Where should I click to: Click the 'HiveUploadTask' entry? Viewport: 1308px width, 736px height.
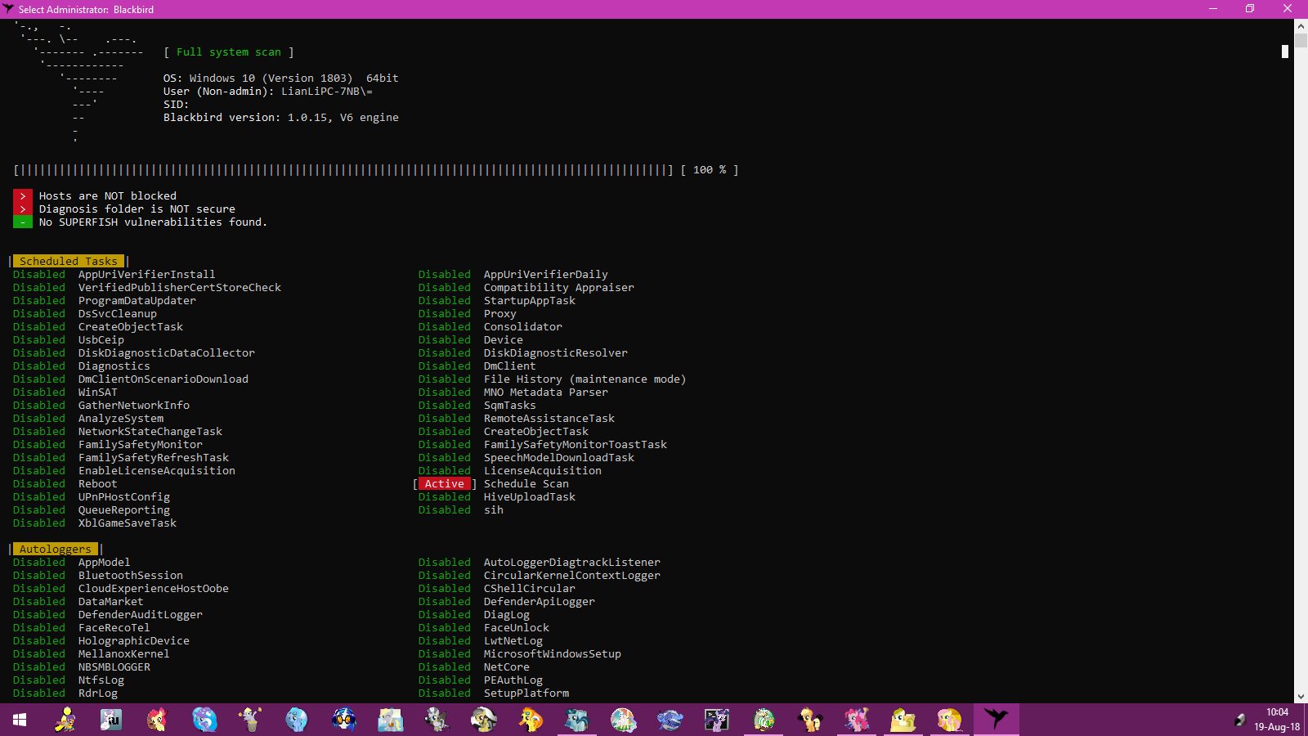pos(530,497)
